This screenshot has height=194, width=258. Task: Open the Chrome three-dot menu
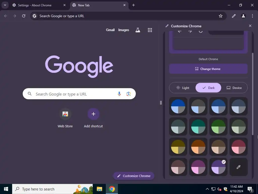point(252,16)
